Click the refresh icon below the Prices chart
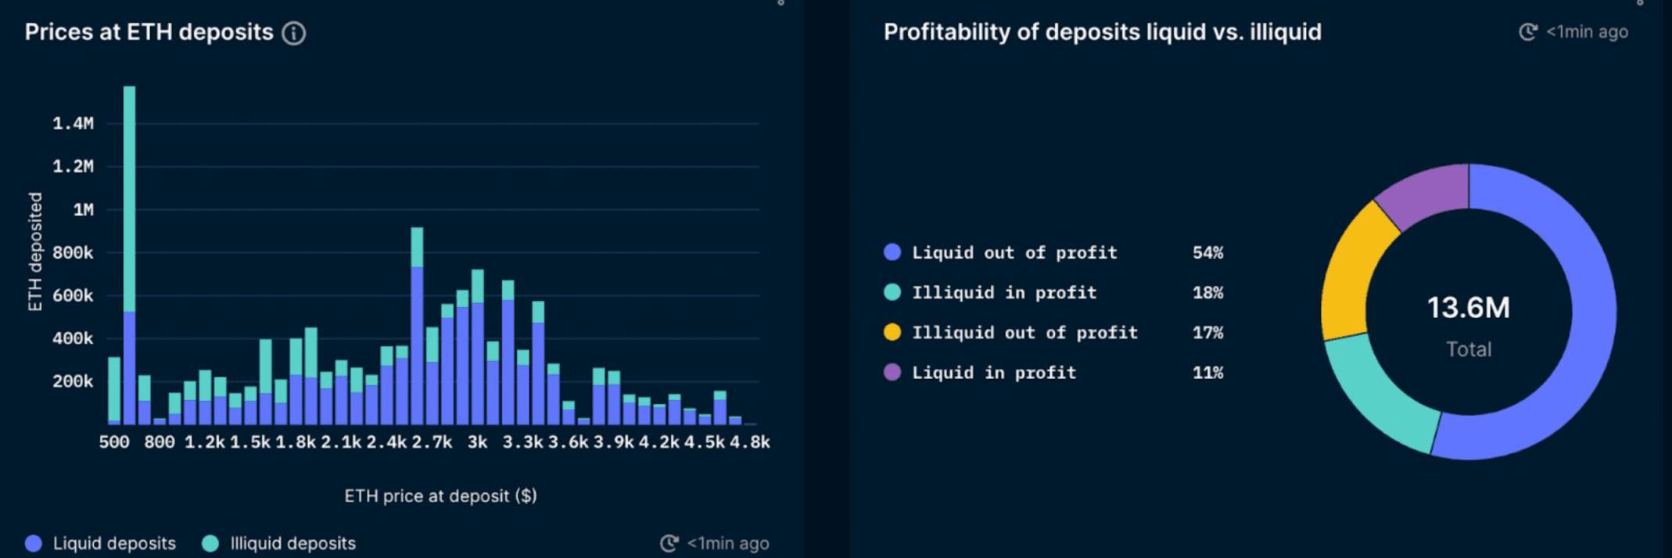The width and height of the screenshot is (1672, 558). click(x=669, y=543)
